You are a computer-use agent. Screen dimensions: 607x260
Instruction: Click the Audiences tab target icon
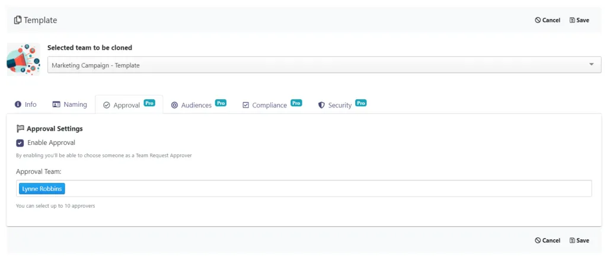174,105
